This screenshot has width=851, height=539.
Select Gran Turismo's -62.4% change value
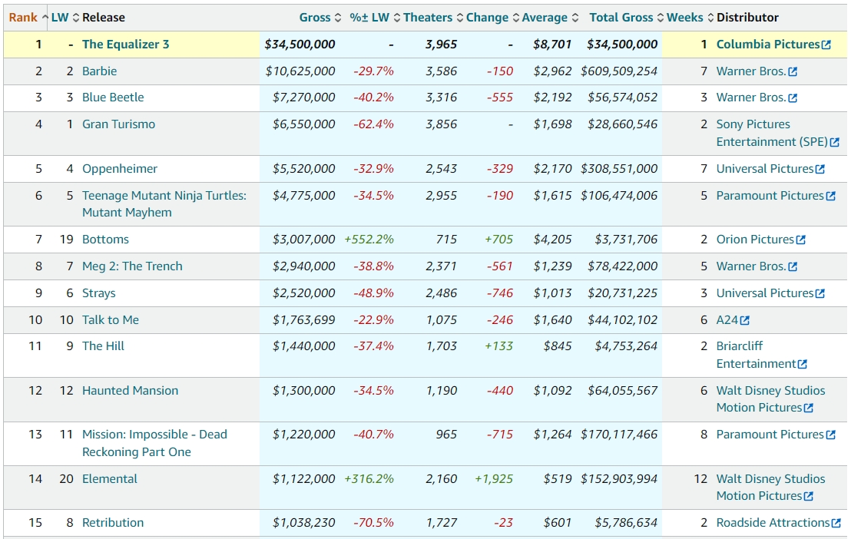[x=373, y=124]
